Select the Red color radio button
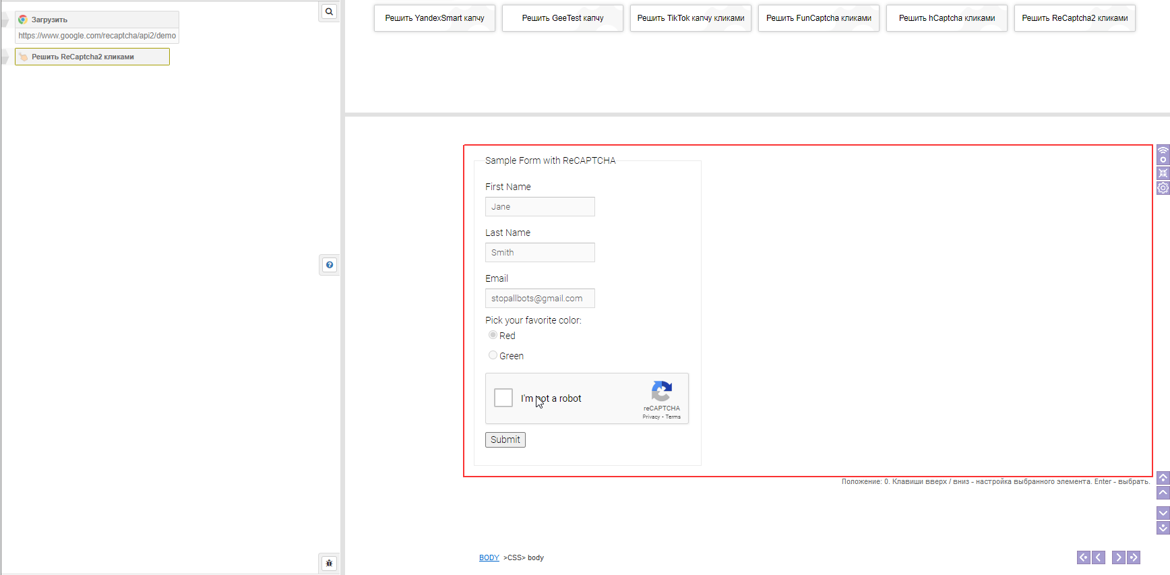The height and width of the screenshot is (575, 1170). pyautogui.click(x=493, y=335)
